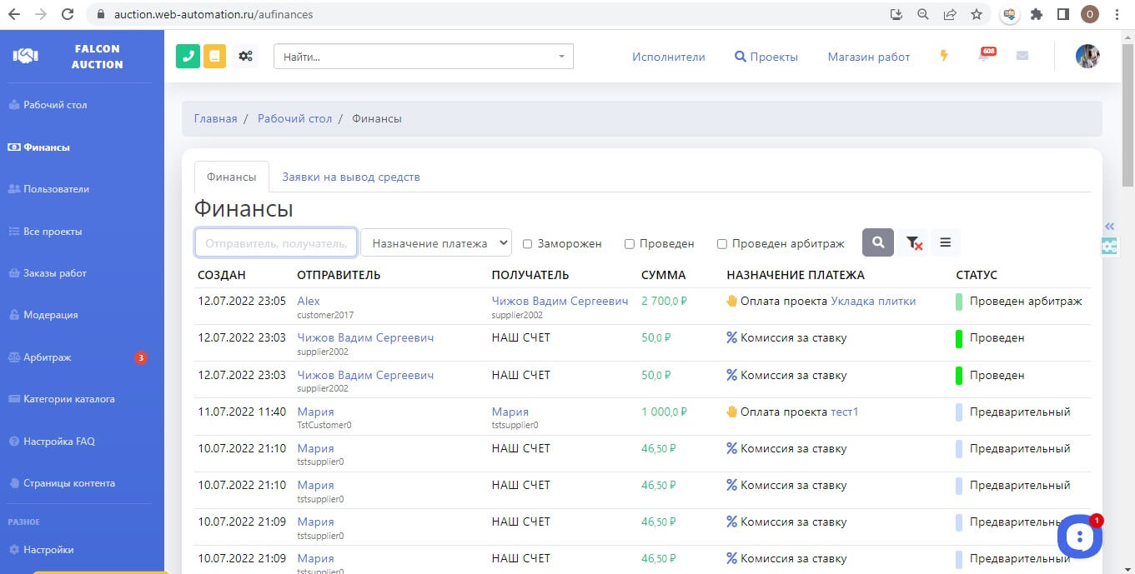Expand the double-chevron side panel toggle
1135x574 pixels.
[x=1109, y=227]
